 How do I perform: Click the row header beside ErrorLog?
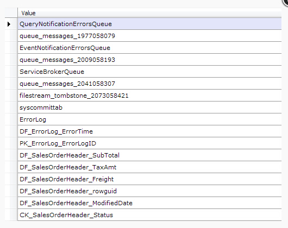pos(11,119)
